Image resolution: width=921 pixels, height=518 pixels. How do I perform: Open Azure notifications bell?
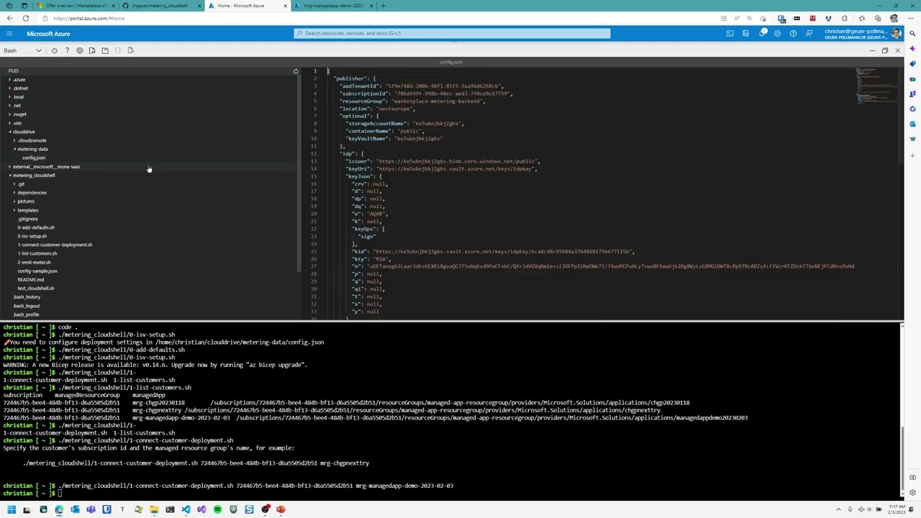[x=761, y=34]
